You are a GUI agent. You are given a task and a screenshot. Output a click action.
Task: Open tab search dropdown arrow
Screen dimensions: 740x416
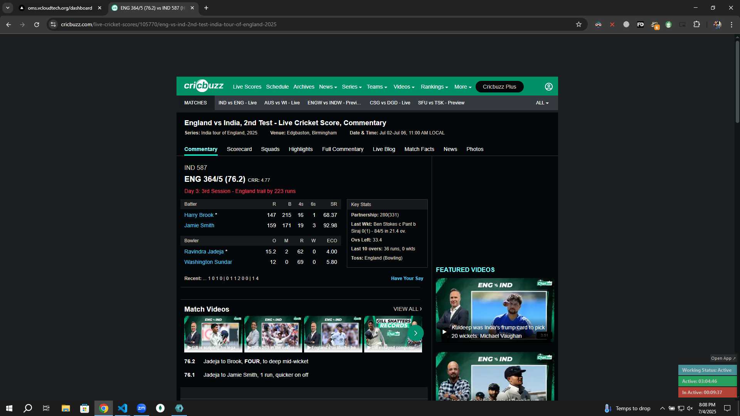[x=8, y=8]
